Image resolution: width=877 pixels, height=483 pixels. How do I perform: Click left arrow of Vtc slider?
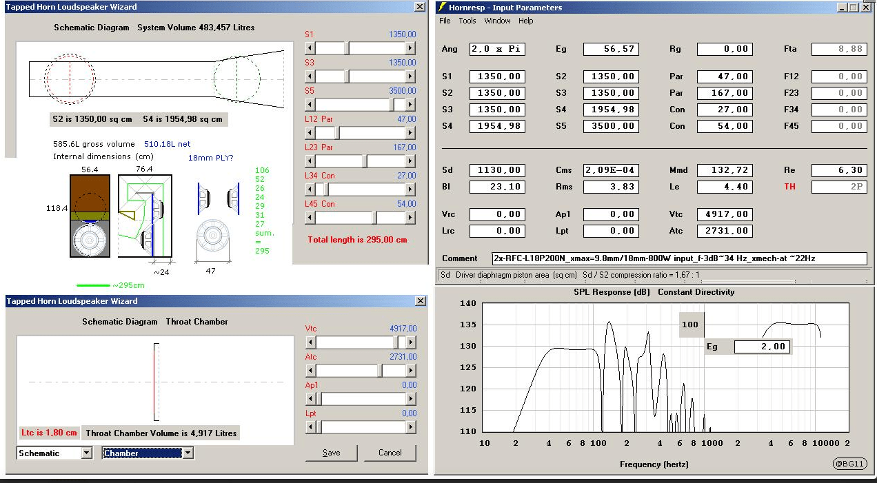(310, 342)
